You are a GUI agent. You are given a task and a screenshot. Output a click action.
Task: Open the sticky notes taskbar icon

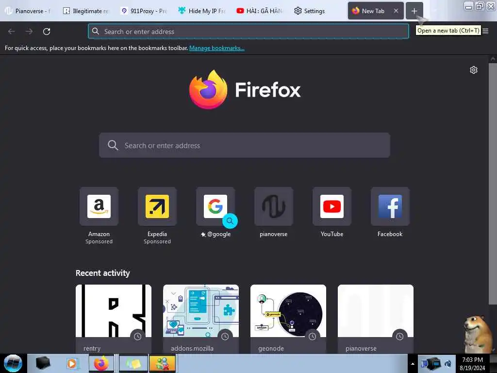point(133,363)
